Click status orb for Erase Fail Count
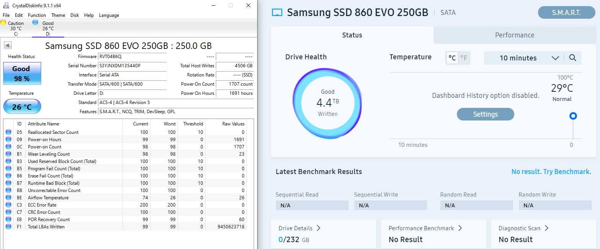600x249 pixels. (8, 176)
